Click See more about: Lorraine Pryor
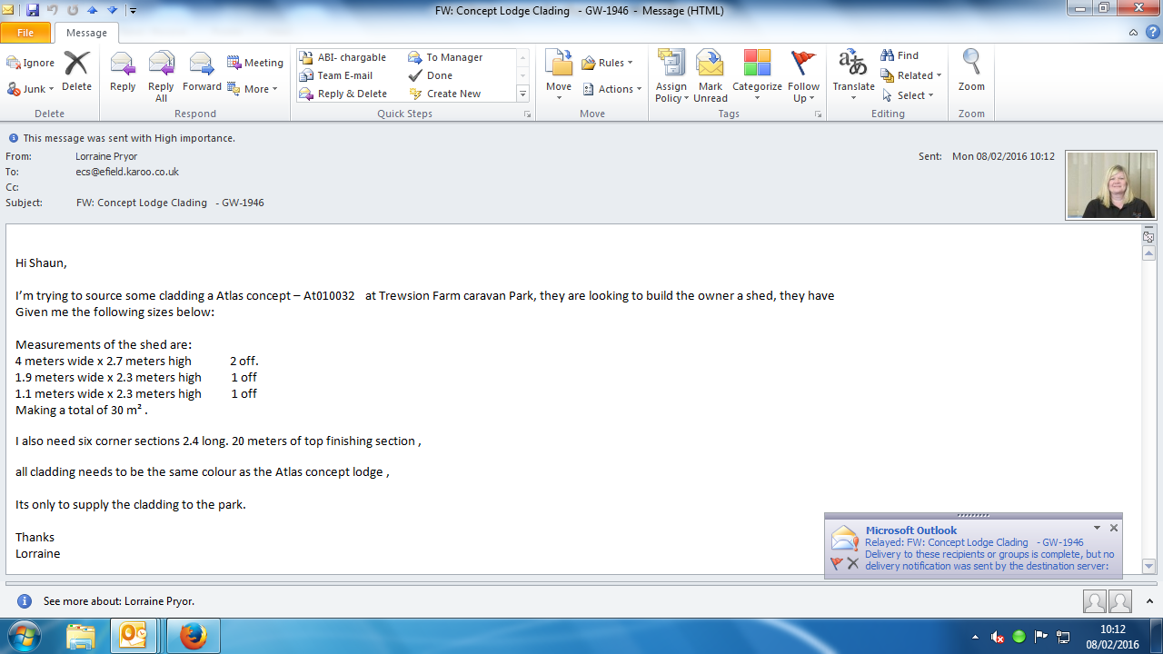Screen dimensions: 1163x654 (x=119, y=601)
